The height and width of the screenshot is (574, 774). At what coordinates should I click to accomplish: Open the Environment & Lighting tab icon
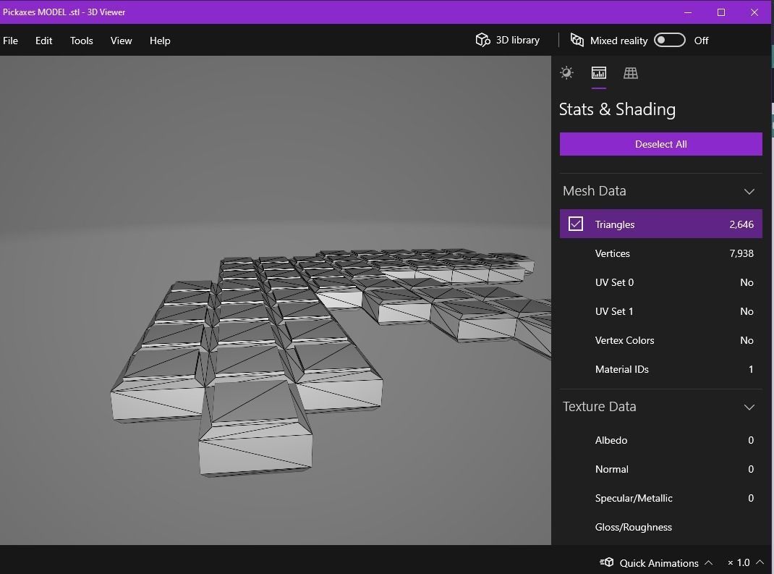tap(566, 73)
